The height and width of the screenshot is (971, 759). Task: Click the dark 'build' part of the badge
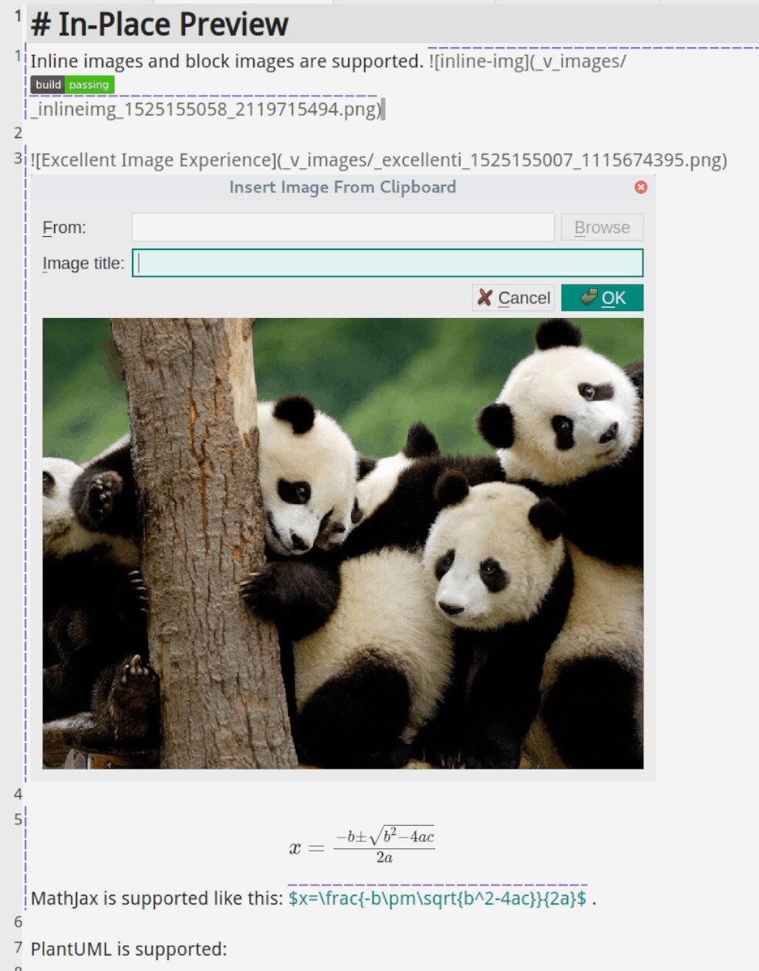[47, 85]
